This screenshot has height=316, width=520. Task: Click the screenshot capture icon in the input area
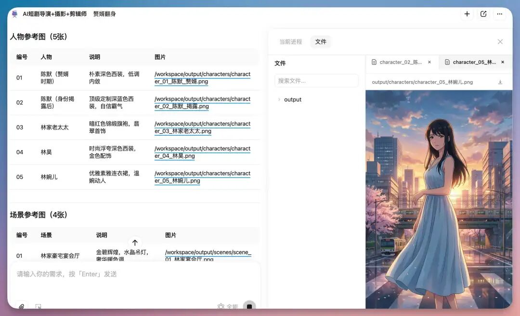39,306
